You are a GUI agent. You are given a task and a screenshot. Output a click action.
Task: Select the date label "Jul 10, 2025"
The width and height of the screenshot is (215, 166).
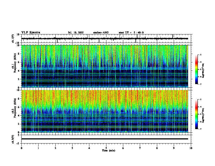pos(76,33)
